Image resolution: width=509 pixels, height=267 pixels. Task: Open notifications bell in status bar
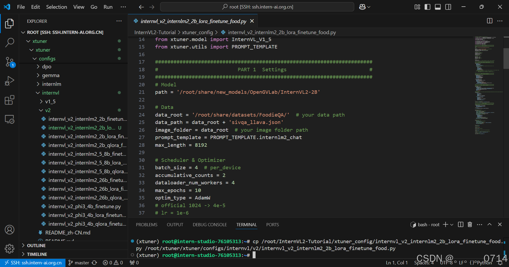[500, 263]
